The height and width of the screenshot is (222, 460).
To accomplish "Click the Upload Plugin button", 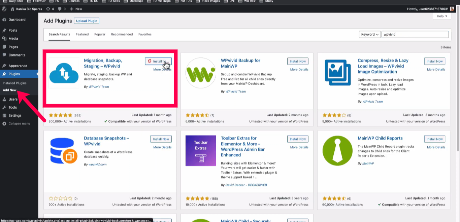I will 87,21.
